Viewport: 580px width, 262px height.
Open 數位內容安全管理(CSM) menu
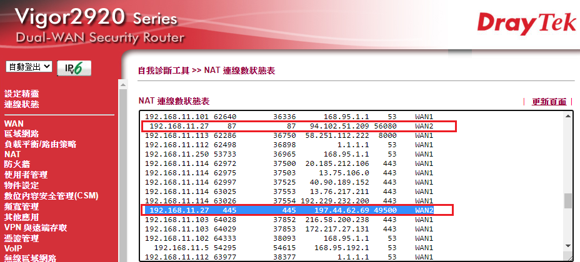tap(51, 196)
